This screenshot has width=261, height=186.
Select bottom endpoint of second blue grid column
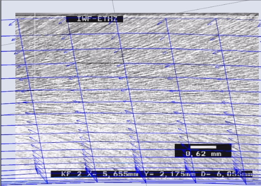pyautogui.click(x=97, y=182)
